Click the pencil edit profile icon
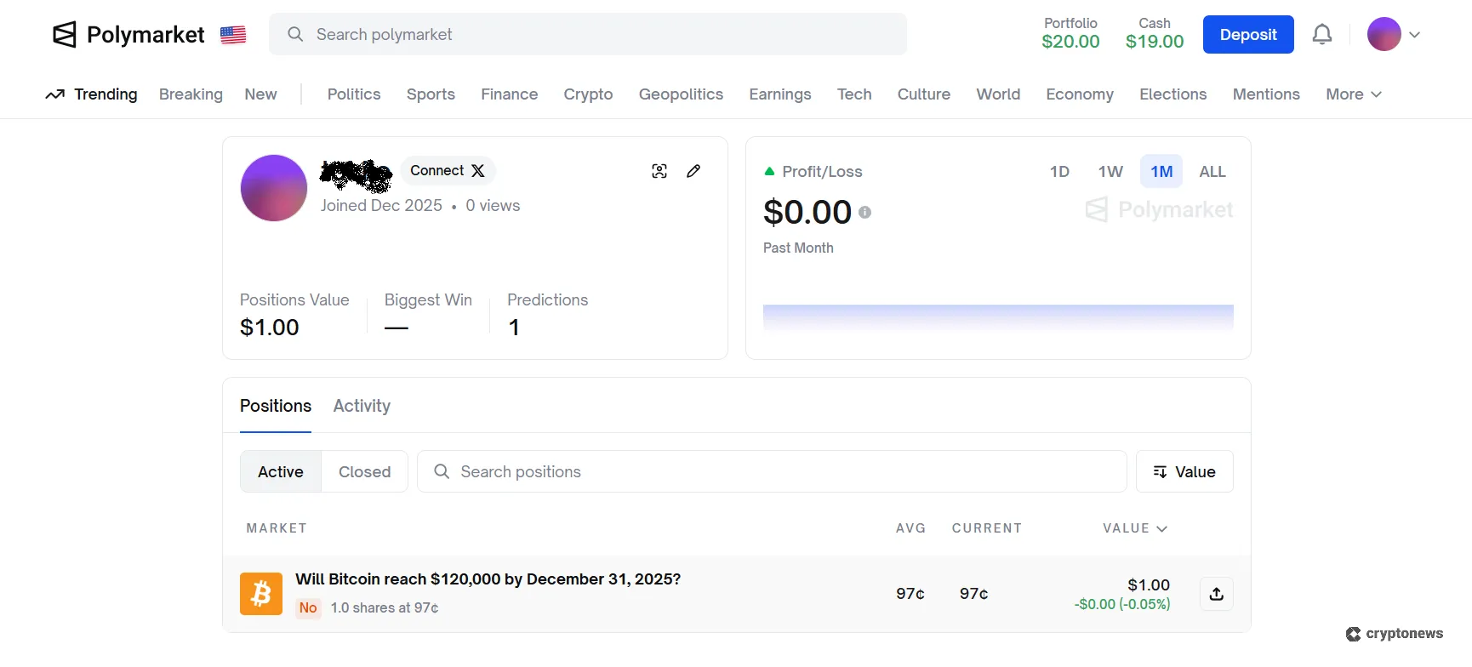Image resolution: width=1472 pixels, height=667 pixels. click(x=693, y=171)
